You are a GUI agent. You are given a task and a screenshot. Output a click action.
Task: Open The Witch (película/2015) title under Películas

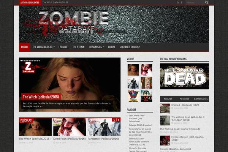[x=35, y=139]
